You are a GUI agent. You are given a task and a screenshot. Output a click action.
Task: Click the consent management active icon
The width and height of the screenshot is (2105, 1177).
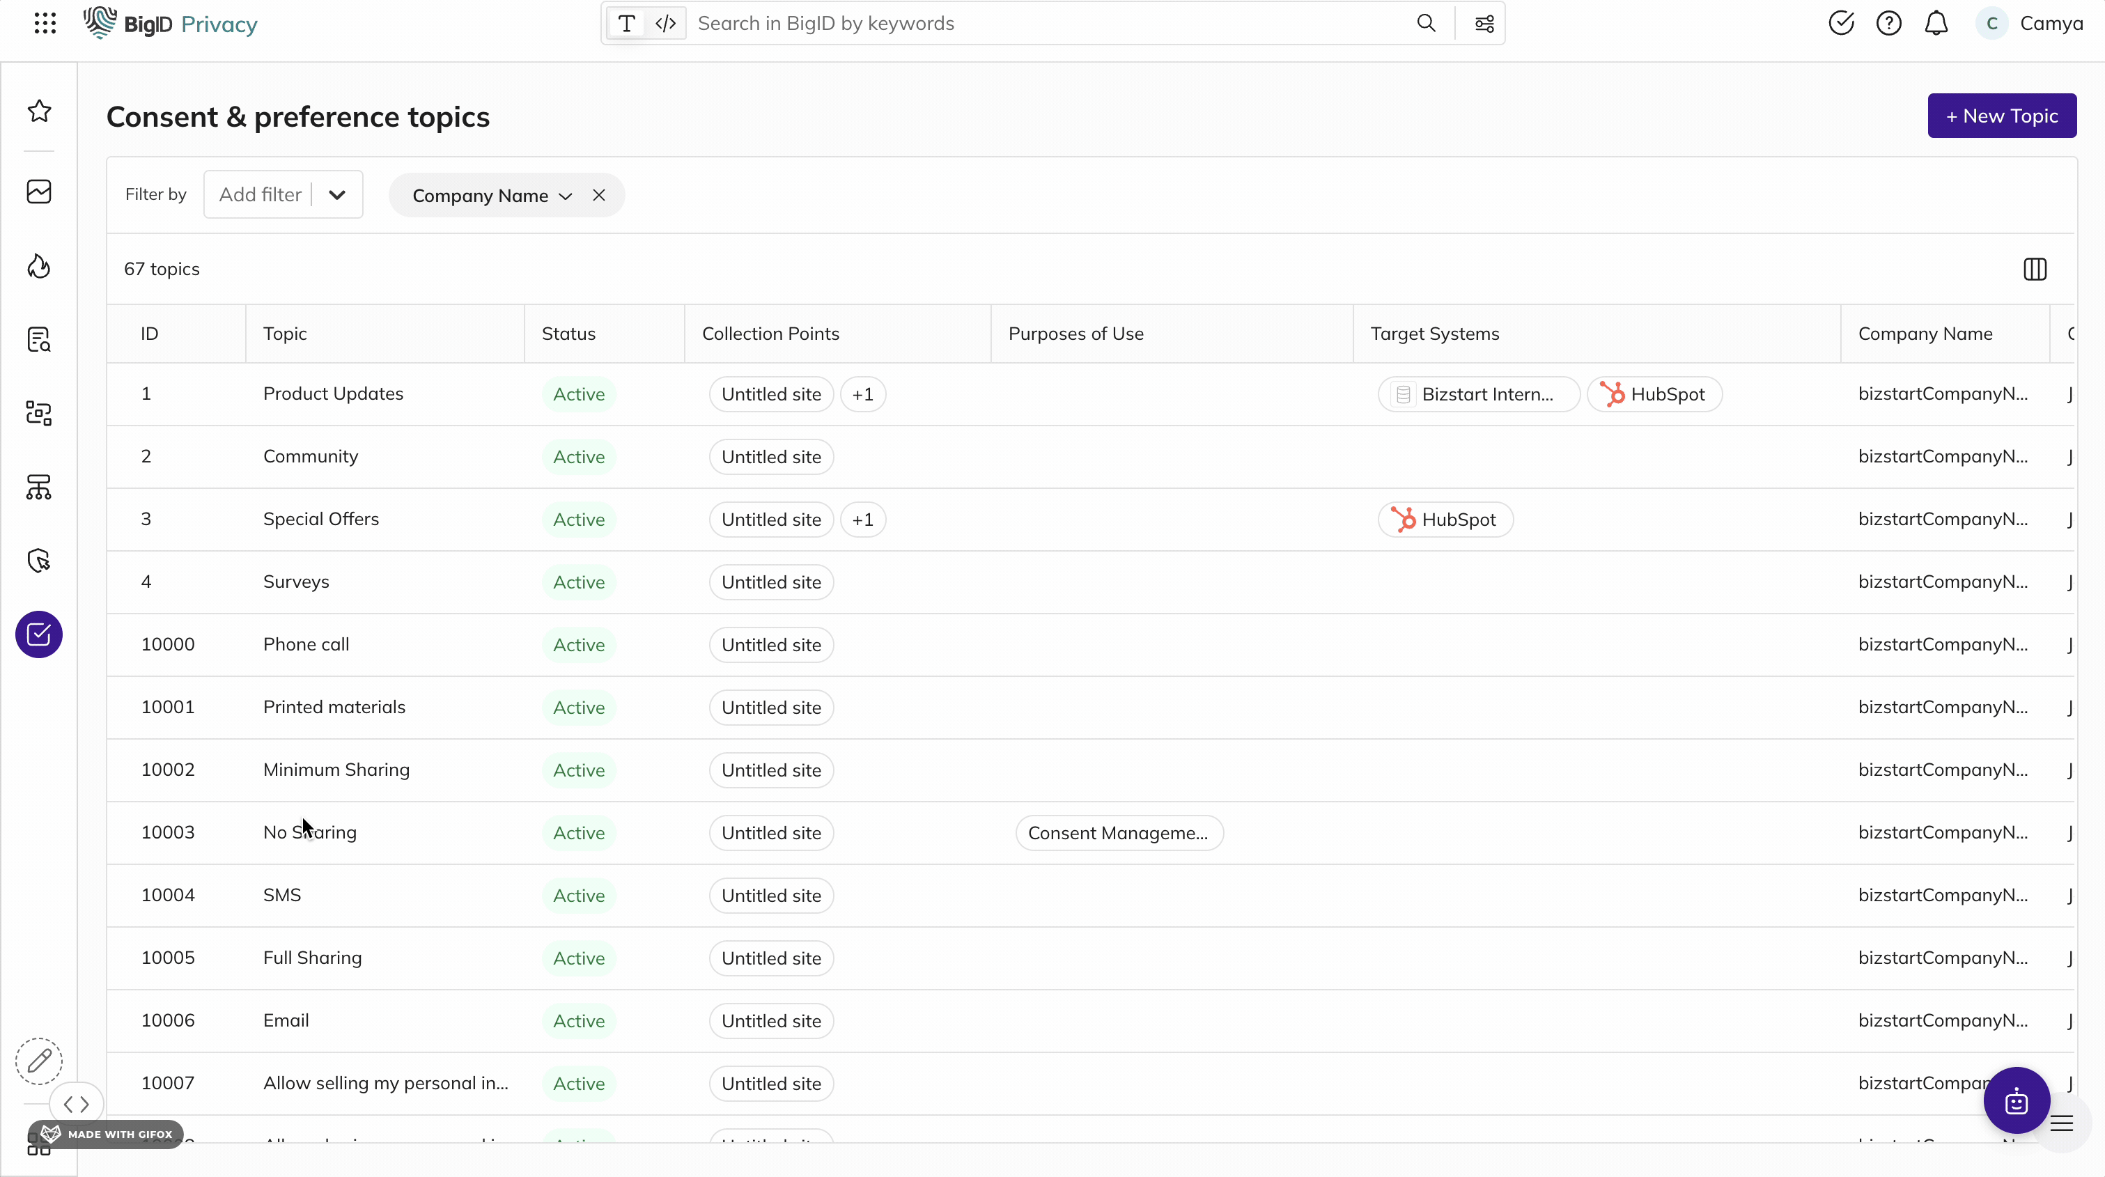pyautogui.click(x=39, y=634)
